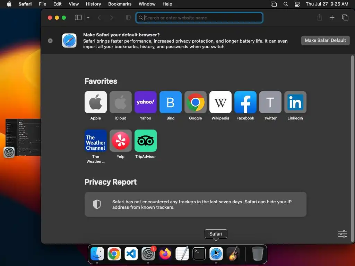Focus the search or website address field
Image resolution: width=355 pixels, height=266 pixels.
coord(199,18)
